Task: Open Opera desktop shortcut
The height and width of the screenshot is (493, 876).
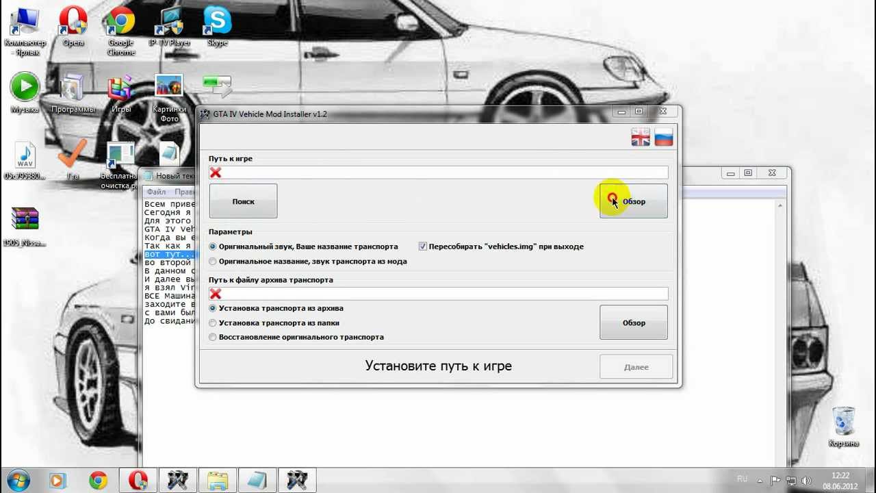Action: (73, 27)
